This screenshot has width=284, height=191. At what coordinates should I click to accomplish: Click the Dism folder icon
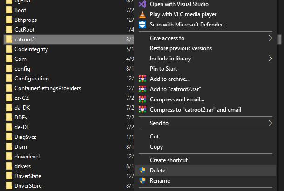point(9,147)
